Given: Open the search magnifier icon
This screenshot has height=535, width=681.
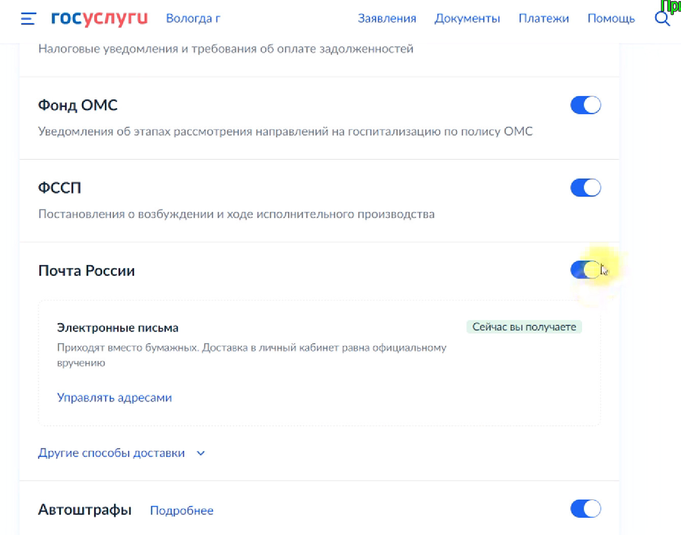Looking at the screenshot, I should (662, 19).
